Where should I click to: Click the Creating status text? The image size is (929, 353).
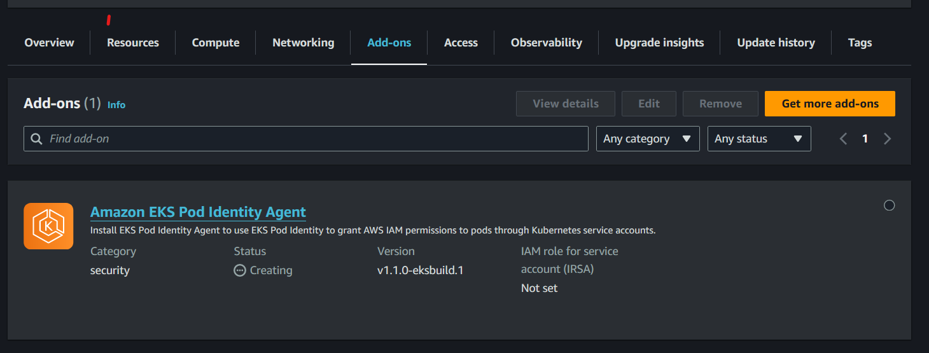[x=271, y=270]
